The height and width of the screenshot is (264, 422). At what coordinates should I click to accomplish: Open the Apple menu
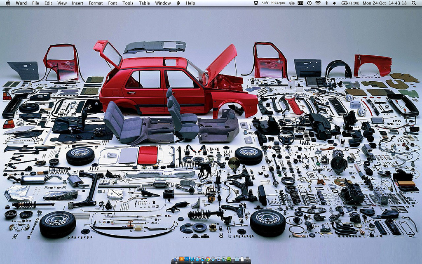7,3
